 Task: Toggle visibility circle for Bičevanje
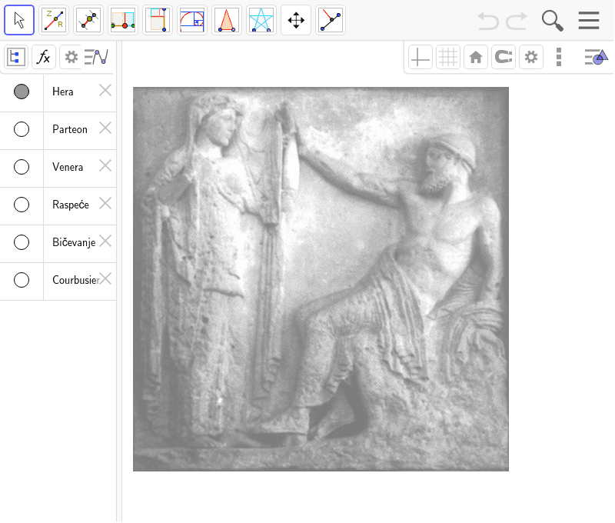(22, 242)
